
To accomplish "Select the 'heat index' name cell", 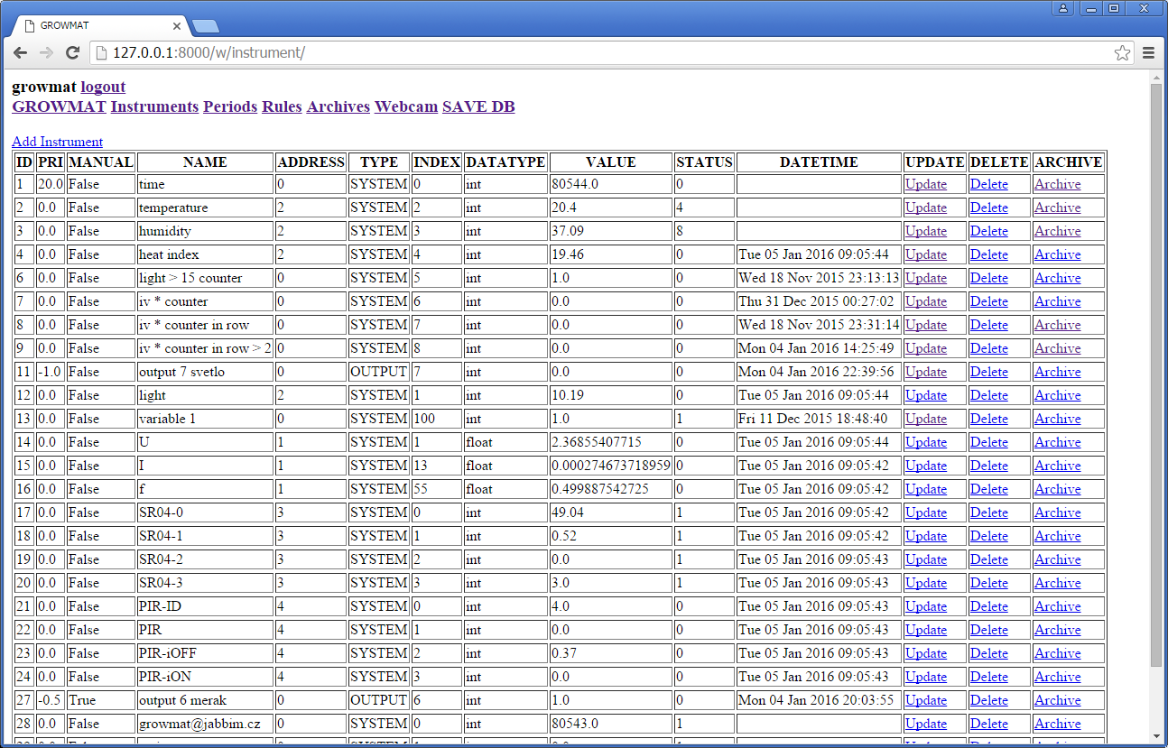I will click(x=205, y=254).
